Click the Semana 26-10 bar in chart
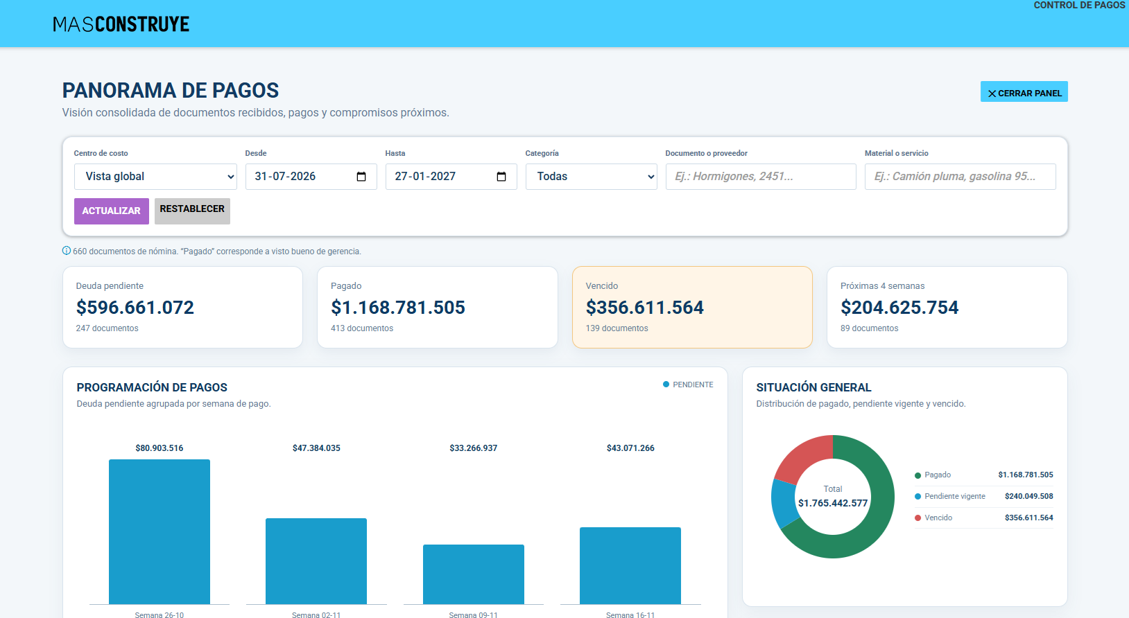The width and height of the screenshot is (1129, 618). [160, 532]
